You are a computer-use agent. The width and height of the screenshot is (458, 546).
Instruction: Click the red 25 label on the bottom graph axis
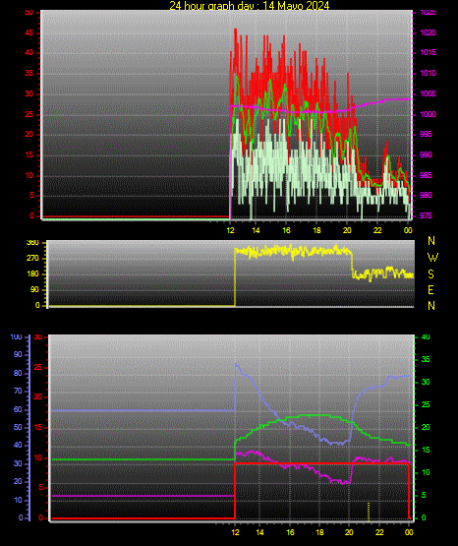coord(38,367)
